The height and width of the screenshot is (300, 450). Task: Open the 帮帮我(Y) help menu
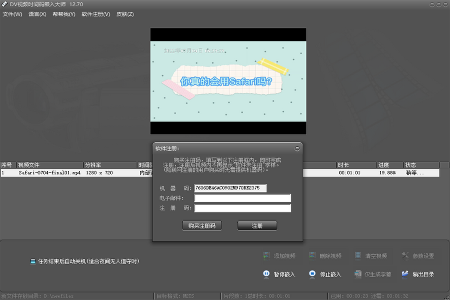(64, 14)
